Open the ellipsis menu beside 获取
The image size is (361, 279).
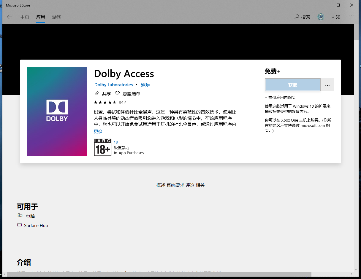(x=327, y=85)
